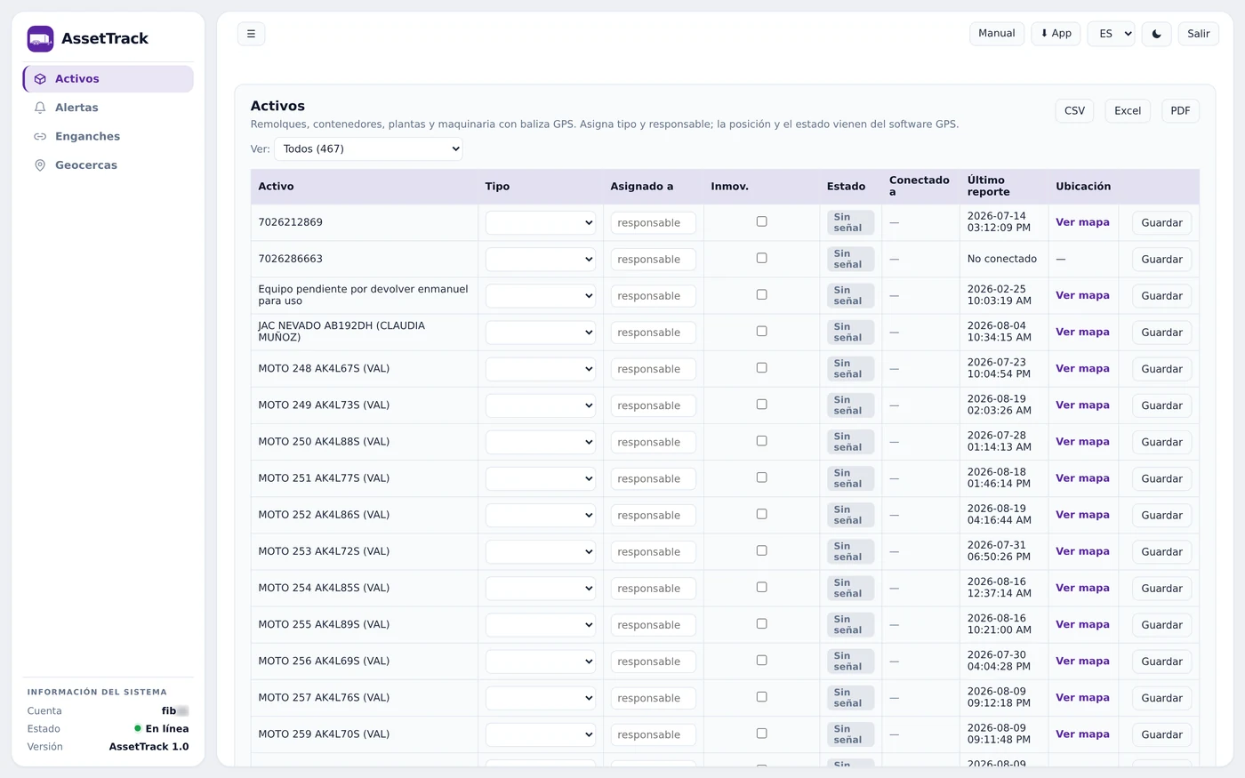This screenshot has width=1245, height=778.
Task: Click asset name MOTO 257 AK4L76S (VAL)
Action: 324,698
